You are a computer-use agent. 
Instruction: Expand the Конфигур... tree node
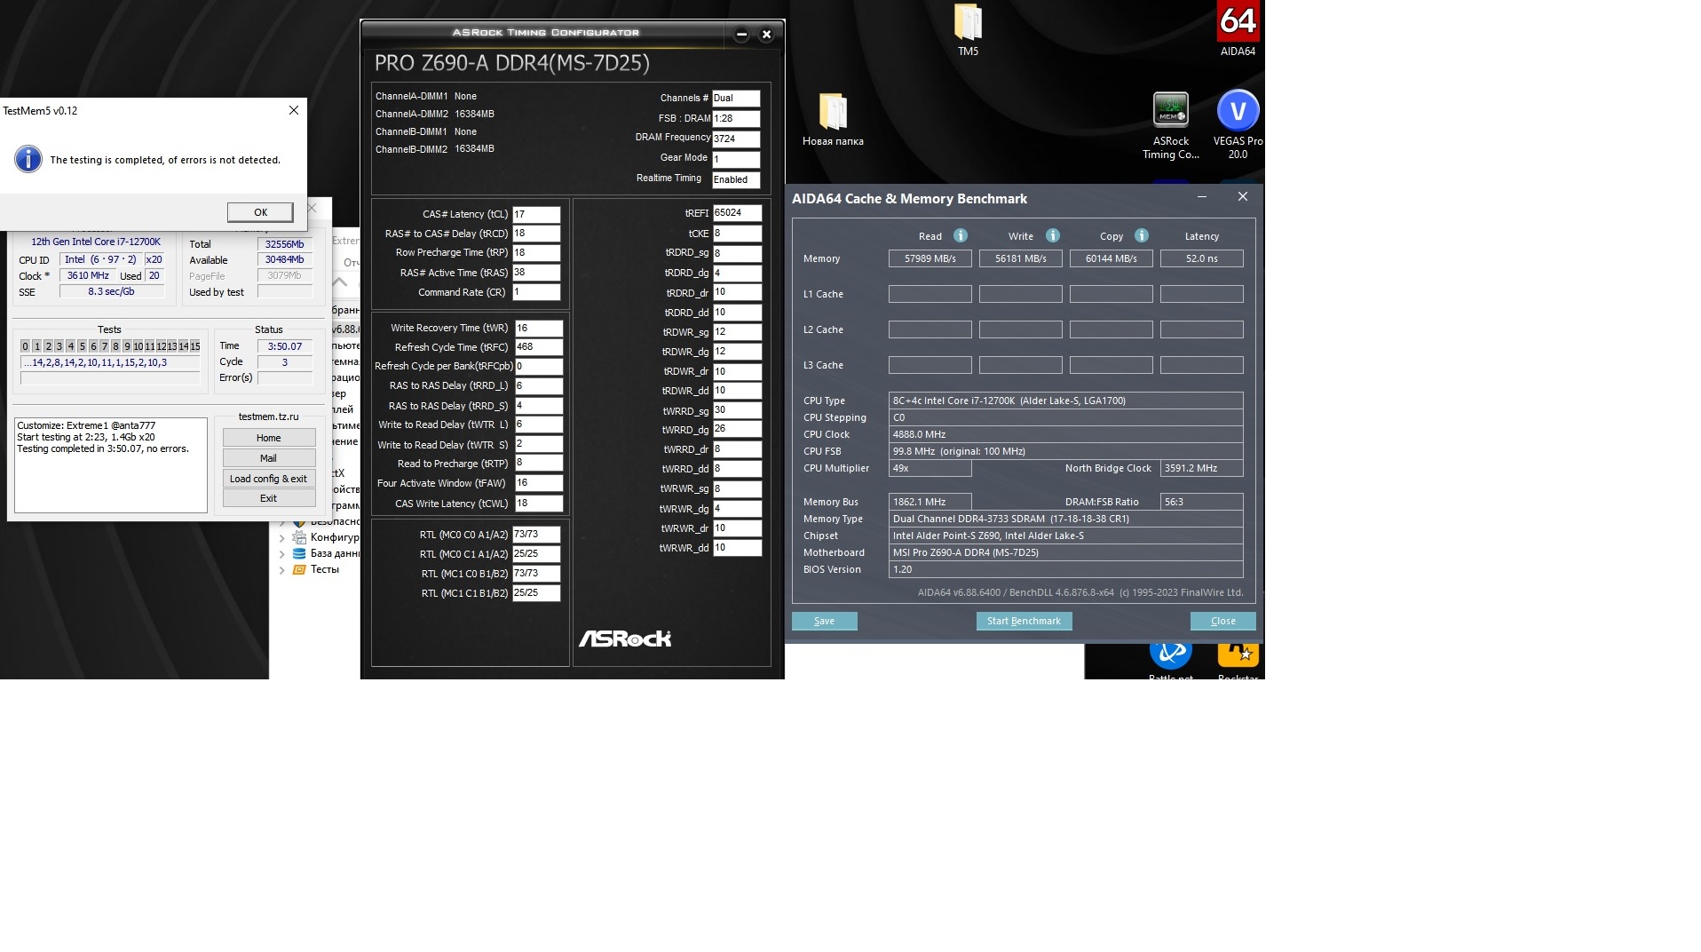click(282, 537)
